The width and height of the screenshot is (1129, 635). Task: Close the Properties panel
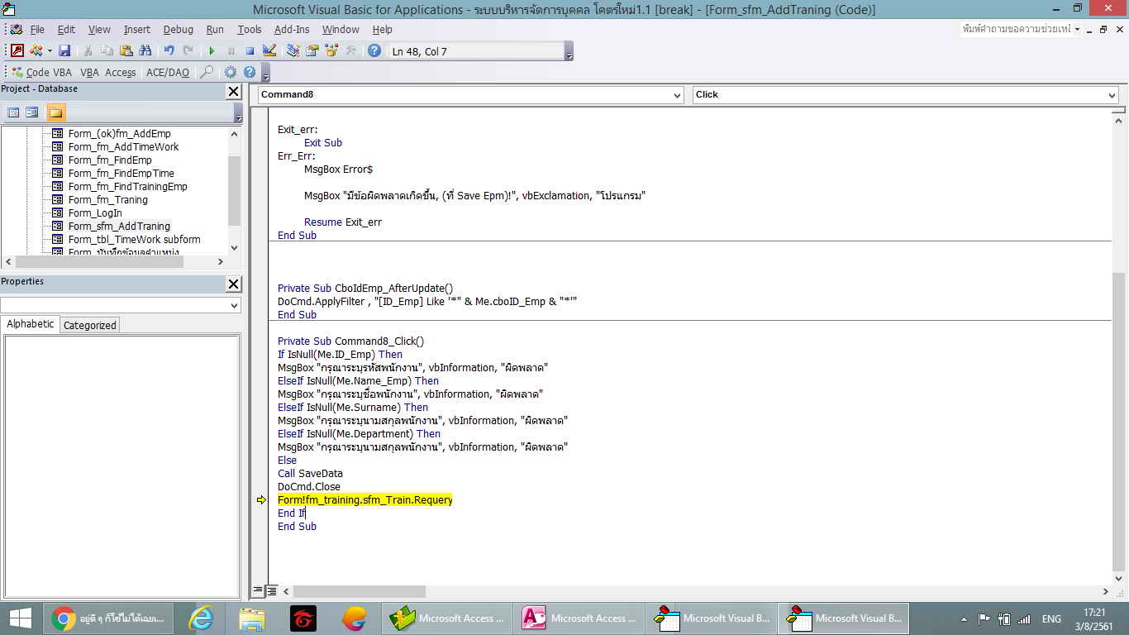(234, 284)
